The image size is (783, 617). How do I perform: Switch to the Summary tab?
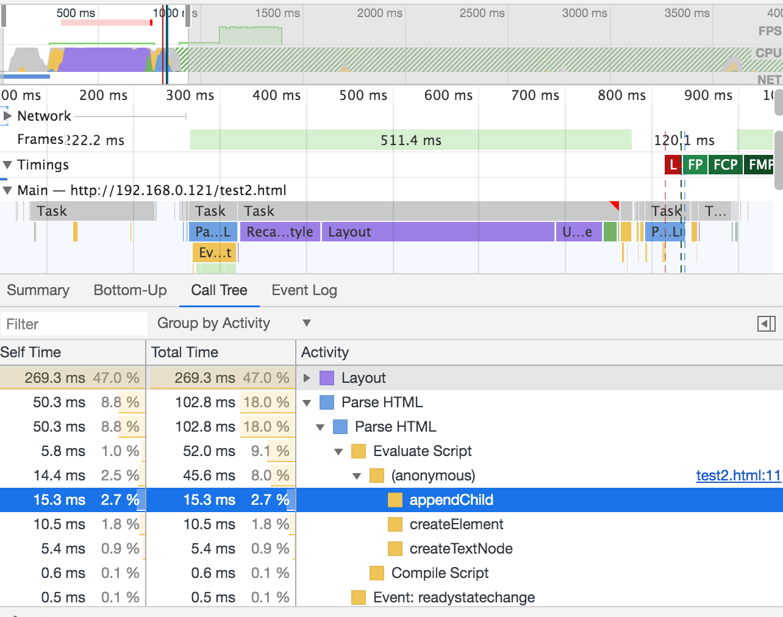click(x=38, y=290)
